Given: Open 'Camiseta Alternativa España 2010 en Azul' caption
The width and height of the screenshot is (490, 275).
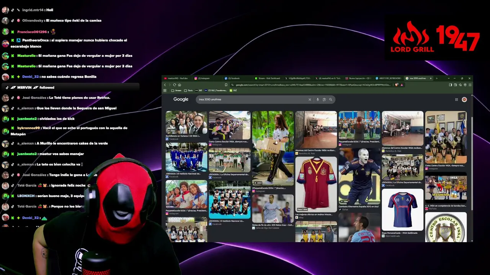Looking at the screenshot, I should (x=358, y=207).
